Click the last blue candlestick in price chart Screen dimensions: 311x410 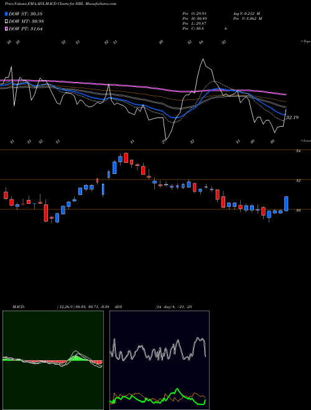[x=286, y=203]
